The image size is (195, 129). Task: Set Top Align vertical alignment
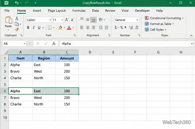coord(82,19)
